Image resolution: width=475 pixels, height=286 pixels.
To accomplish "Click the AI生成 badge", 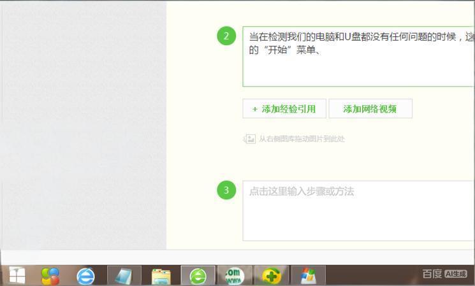I will click(x=456, y=274).
